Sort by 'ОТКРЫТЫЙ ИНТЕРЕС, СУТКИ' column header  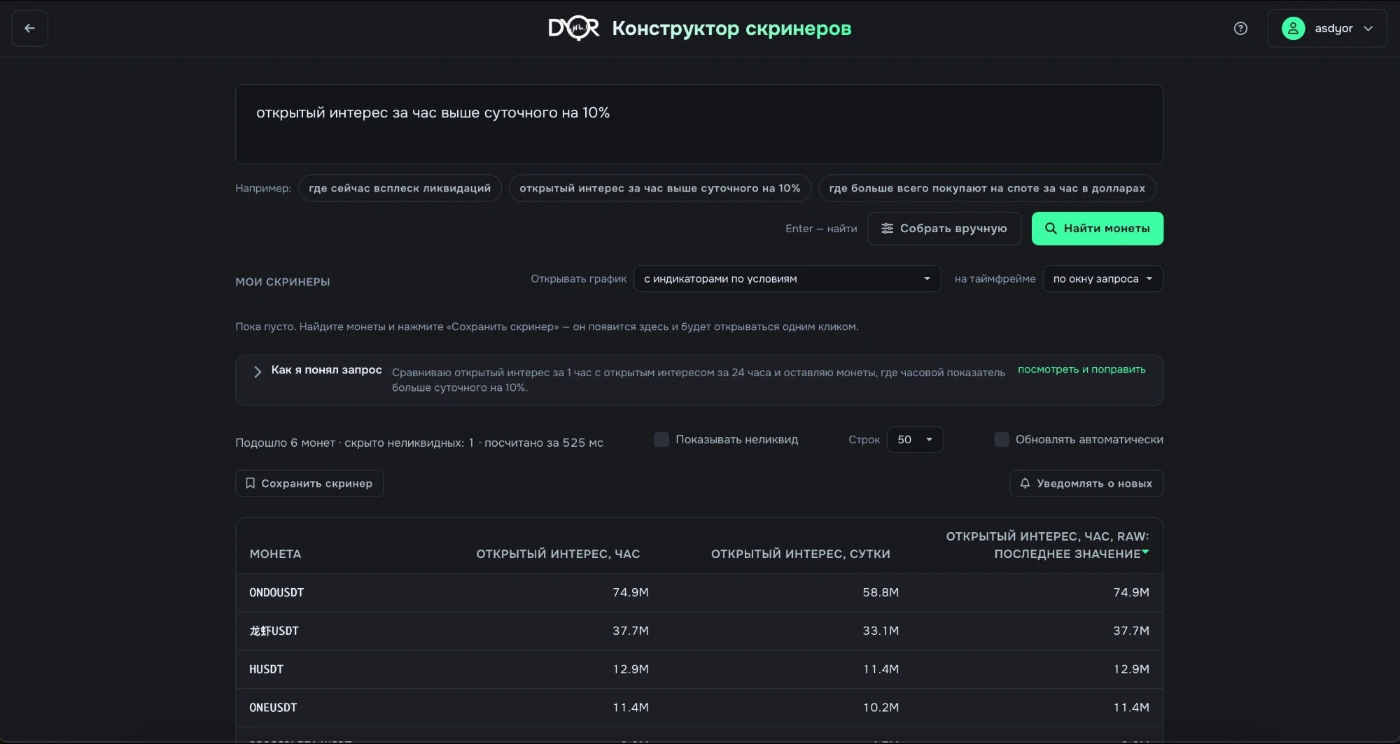click(x=801, y=554)
